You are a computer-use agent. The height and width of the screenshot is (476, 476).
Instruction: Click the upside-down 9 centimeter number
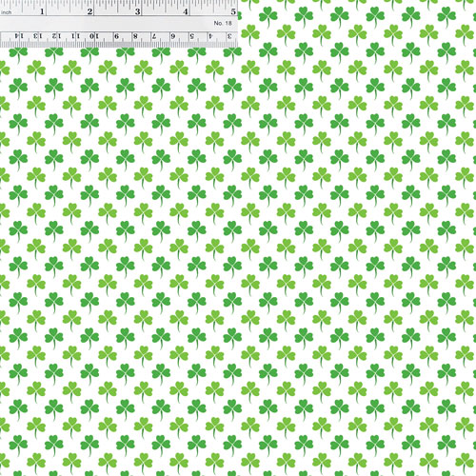pyautogui.click(x=116, y=36)
